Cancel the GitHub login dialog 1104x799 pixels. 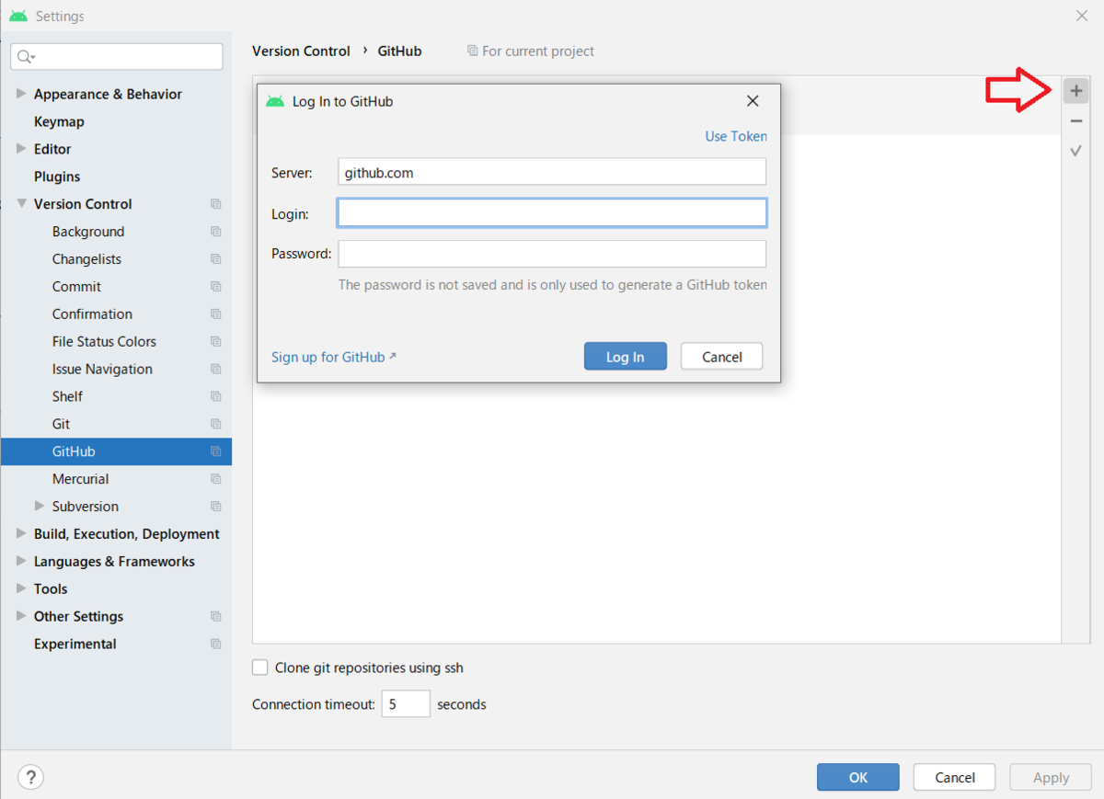tap(721, 357)
